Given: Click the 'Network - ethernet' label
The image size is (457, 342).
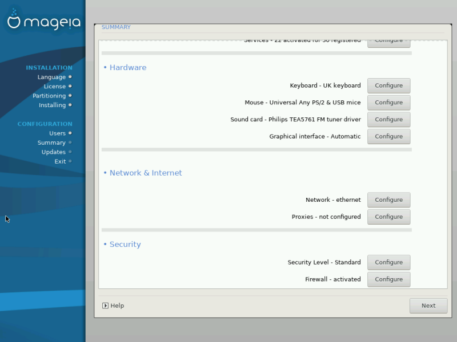Looking at the screenshot, I should click(x=333, y=200).
